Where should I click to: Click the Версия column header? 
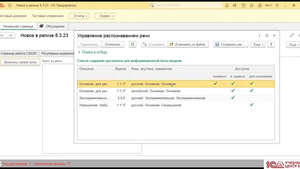coord(121,73)
